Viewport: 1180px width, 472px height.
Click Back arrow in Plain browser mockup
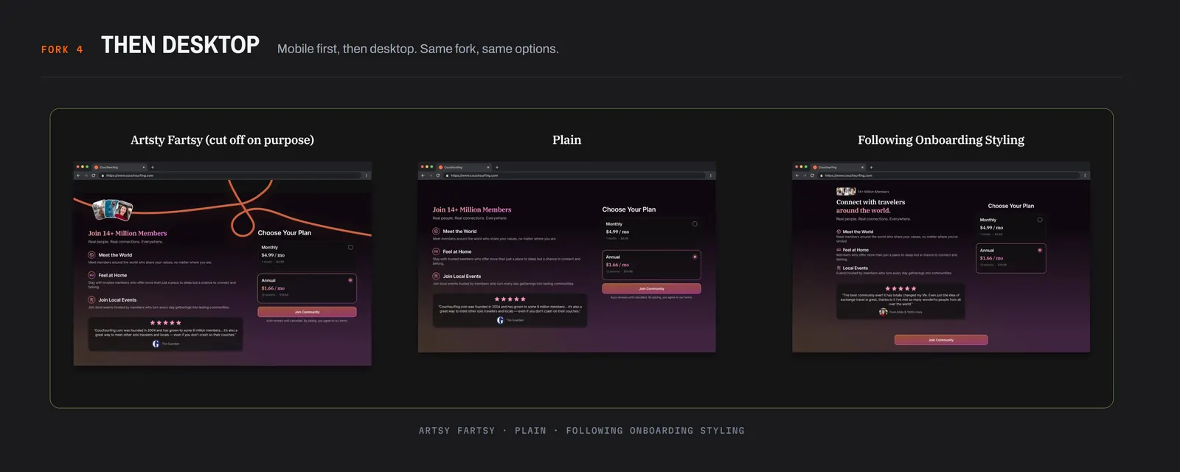[x=423, y=176]
